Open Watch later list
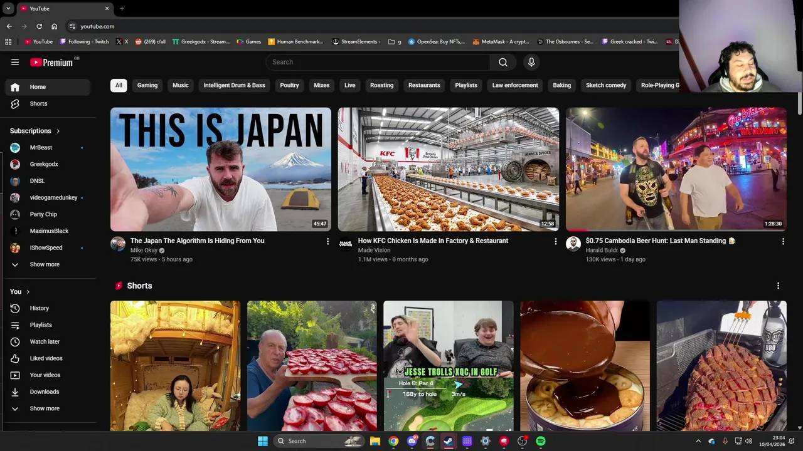Viewport: 803px width, 451px height. pyautogui.click(x=49, y=341)
